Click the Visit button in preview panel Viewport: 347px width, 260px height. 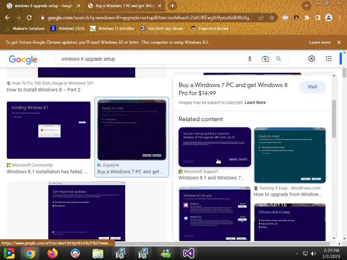pos(312,87)
